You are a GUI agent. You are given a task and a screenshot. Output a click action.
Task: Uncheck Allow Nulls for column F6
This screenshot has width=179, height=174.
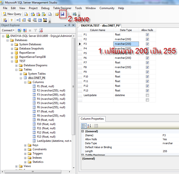pos(147,58)
